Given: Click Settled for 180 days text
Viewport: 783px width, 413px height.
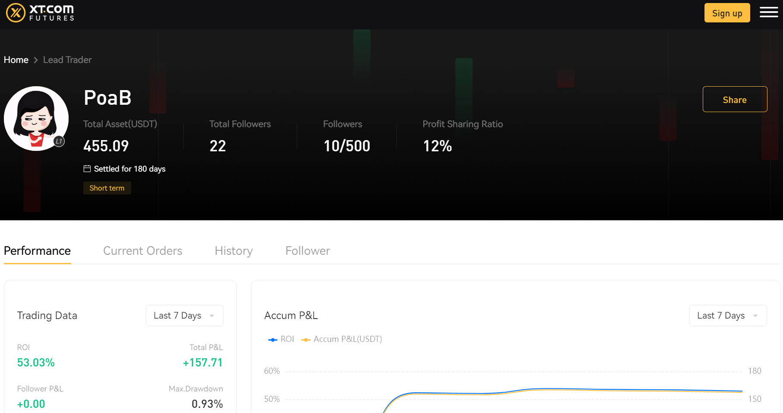Looking at the screenshot, I should (130, 169).
